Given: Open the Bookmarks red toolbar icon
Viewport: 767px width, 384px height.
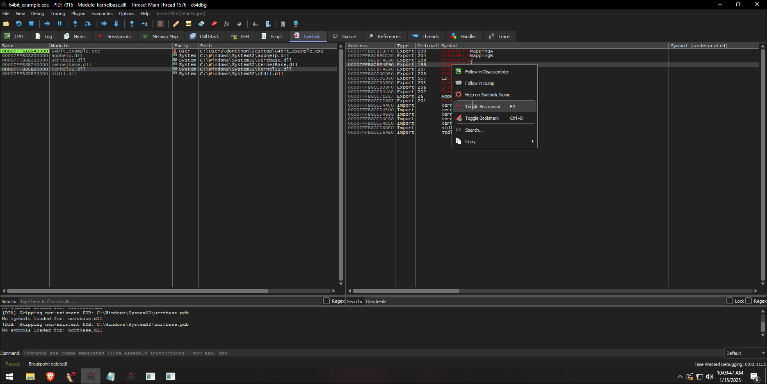Looking at the screenshot, I should coord(214,24).
